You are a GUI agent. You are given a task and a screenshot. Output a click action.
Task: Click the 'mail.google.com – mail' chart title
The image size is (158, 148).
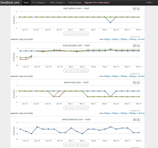pyautogui.click(x=76, y=45)
